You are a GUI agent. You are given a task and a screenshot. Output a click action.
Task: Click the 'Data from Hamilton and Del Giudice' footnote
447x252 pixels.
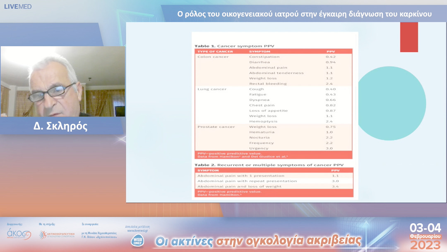click(243, 157)
